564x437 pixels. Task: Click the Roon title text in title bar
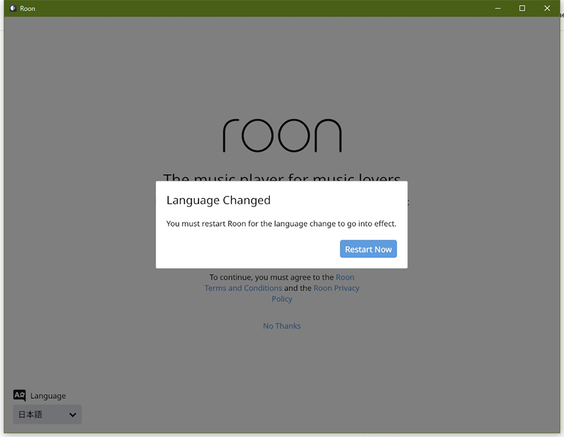(x=28, y=9)
